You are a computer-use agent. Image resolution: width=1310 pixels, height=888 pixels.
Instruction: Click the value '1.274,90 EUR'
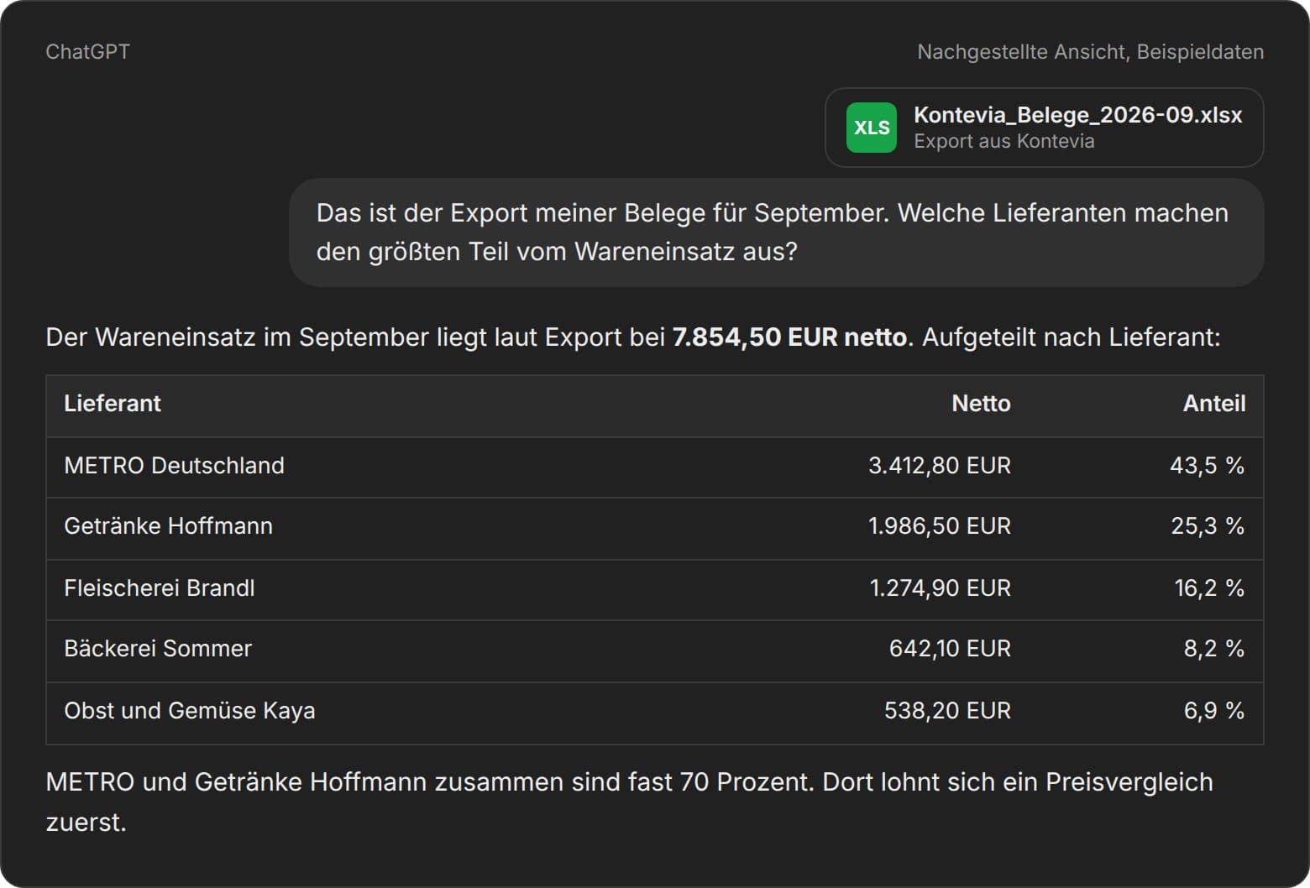940,588
